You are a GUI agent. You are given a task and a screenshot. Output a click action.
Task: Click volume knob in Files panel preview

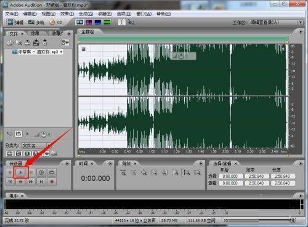43,134
